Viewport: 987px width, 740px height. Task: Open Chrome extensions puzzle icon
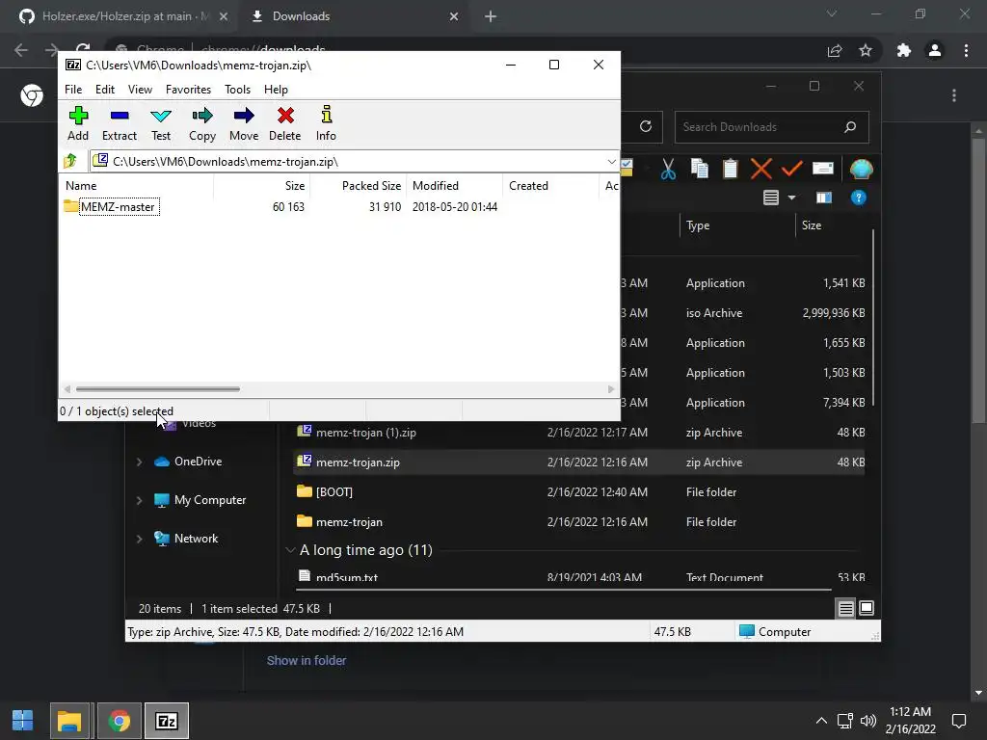904,50
